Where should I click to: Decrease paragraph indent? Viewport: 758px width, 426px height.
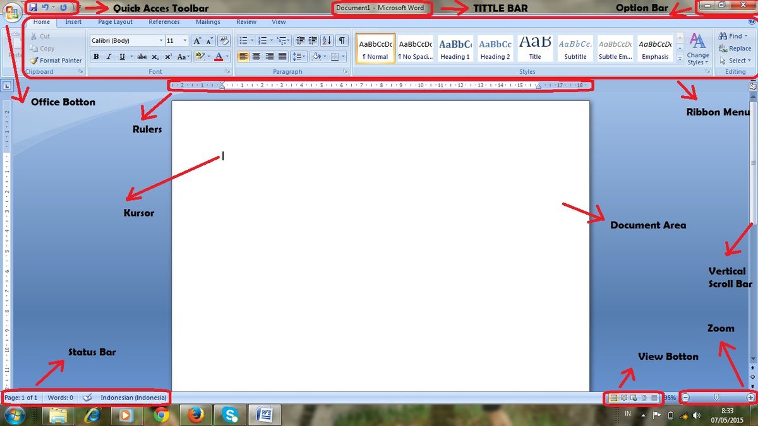tap(300, 40)
